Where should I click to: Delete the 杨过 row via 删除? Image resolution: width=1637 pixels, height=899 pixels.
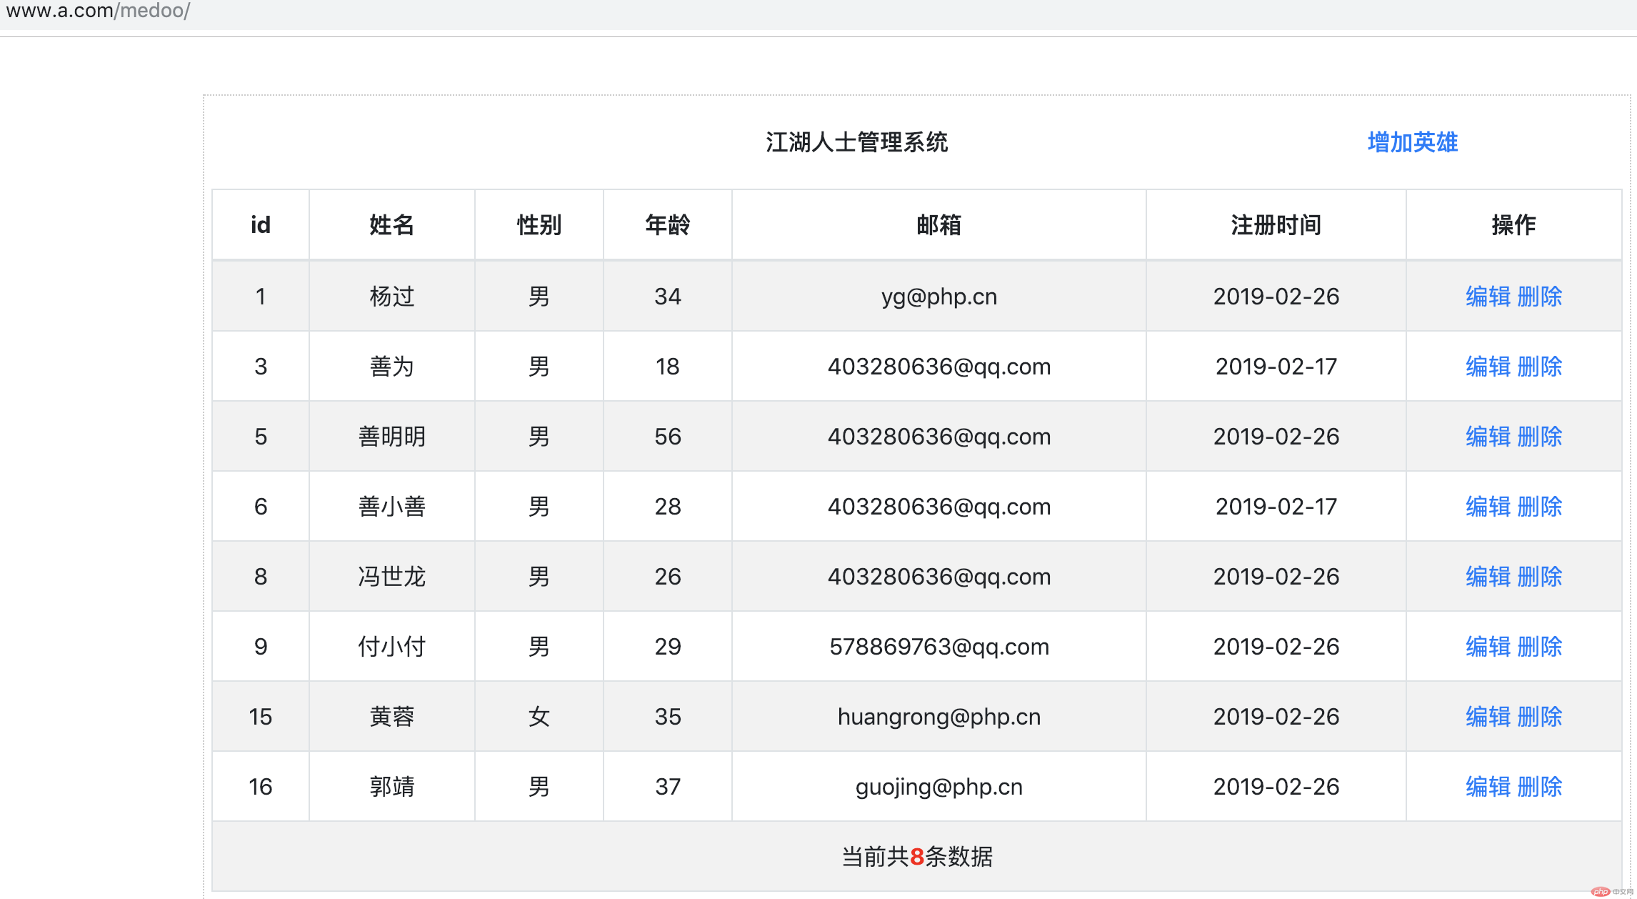tap(1539, 297)
